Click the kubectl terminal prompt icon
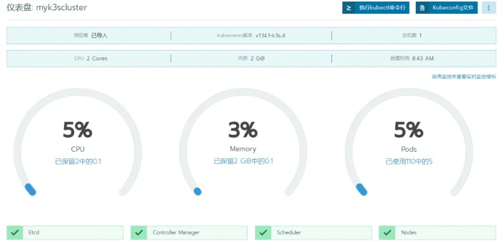This screenshot has width=501, height=241. point(349,8)
